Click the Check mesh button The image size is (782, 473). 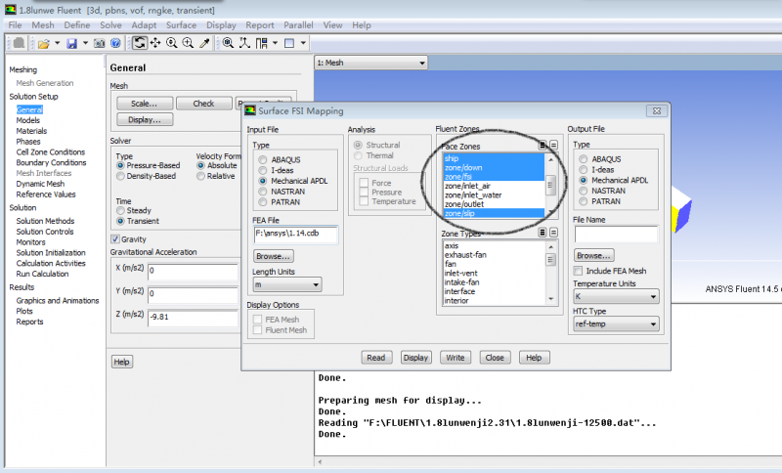pyautogui.click(x=203, y=104)
